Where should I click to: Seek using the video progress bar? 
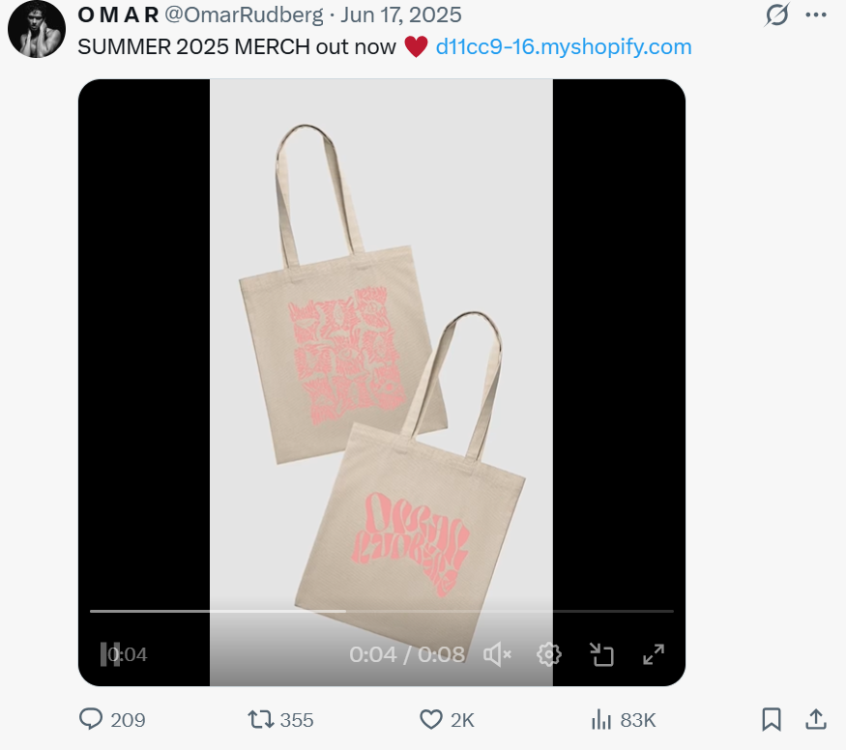[382, 611]
